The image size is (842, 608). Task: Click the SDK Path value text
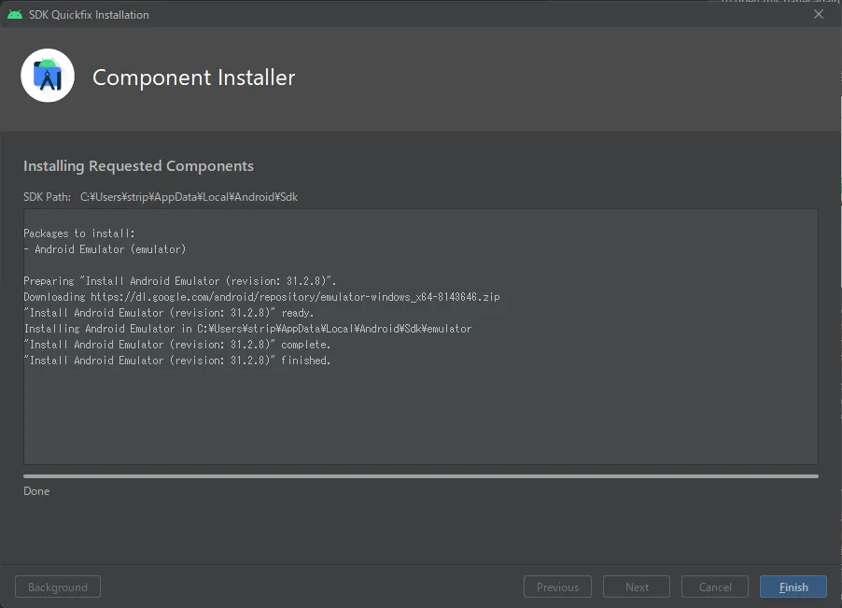189,197
